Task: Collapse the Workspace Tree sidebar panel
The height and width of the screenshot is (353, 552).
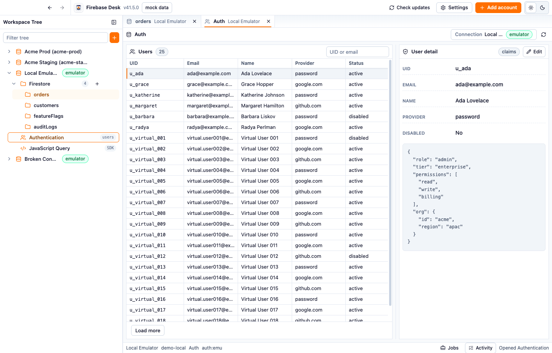Action: pyautogui.click(x=114, y=22)
